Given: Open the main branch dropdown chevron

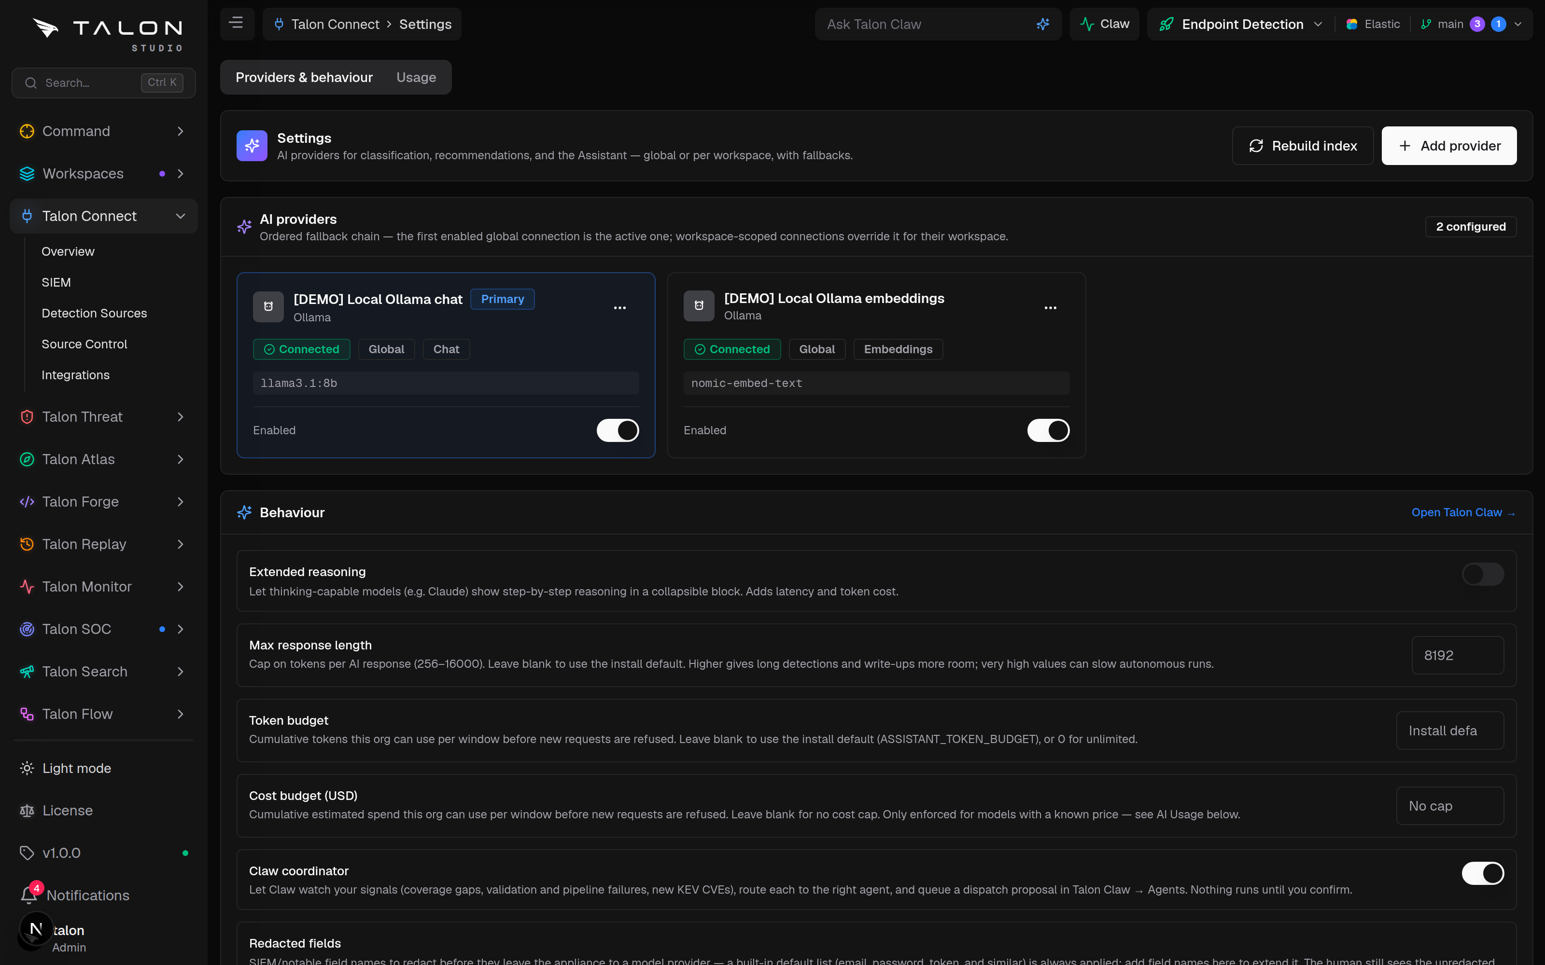Looking at the screenshot, I should pyautogui.click(x=1517, y=24).
